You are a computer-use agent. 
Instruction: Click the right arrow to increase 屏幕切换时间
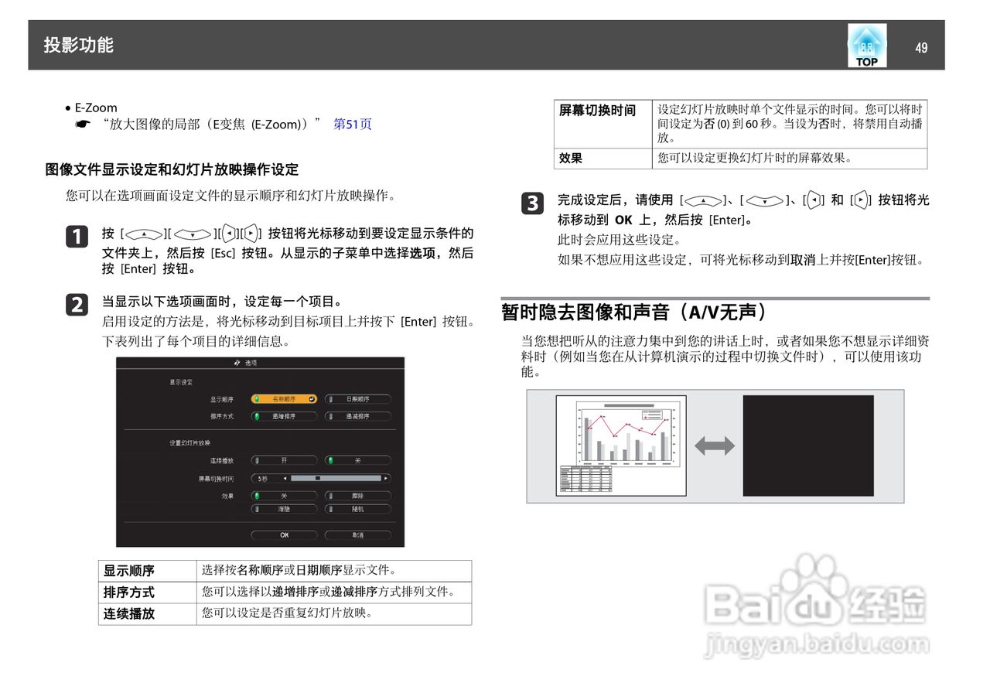386,478
